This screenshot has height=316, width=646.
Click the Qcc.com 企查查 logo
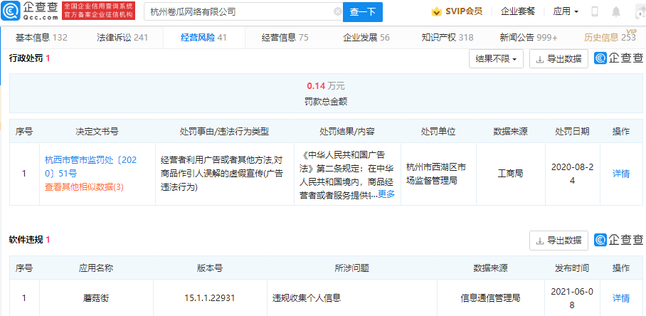point(30,11)
